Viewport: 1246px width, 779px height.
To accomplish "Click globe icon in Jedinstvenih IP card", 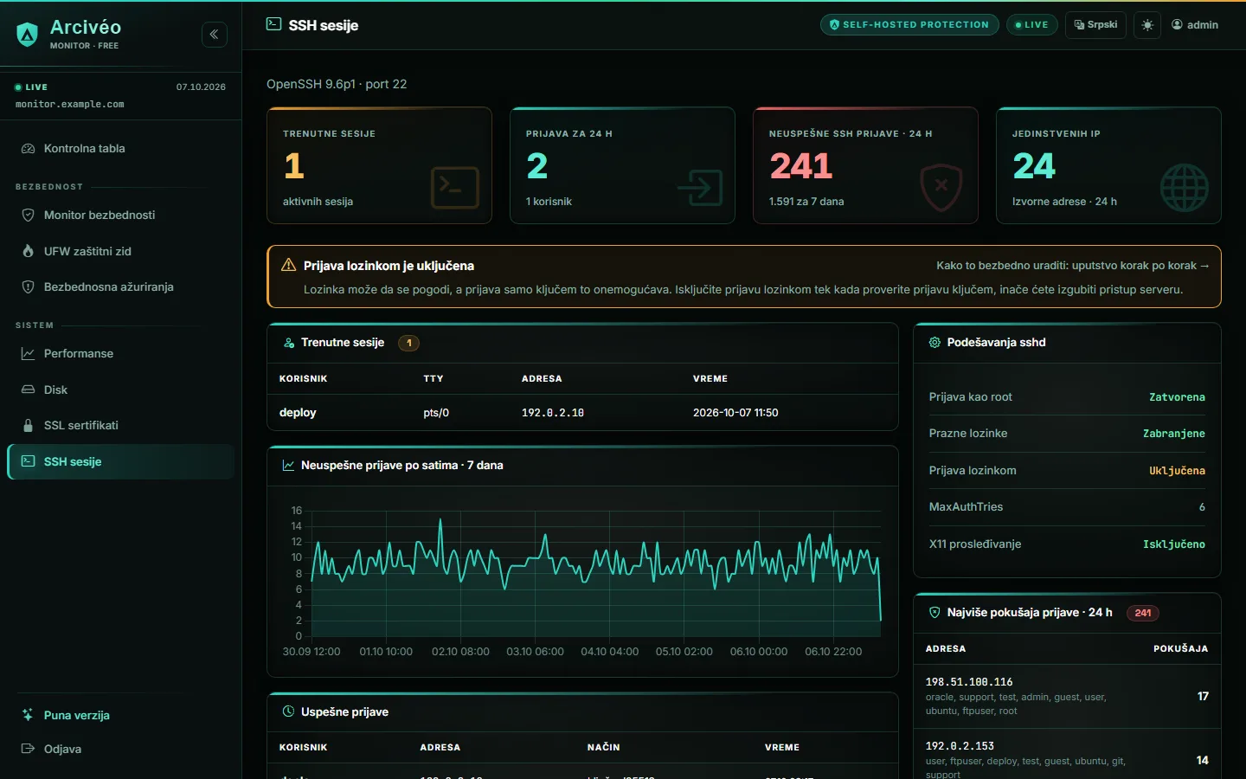I will pos(1184,188).
